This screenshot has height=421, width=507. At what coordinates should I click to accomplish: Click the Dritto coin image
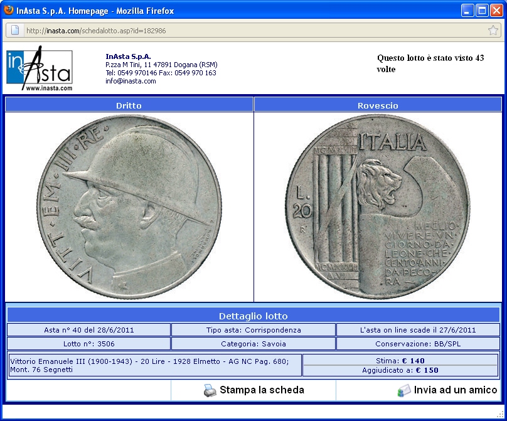pyautogui.click(x=129, y=207)
